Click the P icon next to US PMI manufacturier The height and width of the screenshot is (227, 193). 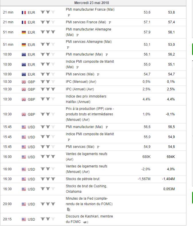coord(107,127)
